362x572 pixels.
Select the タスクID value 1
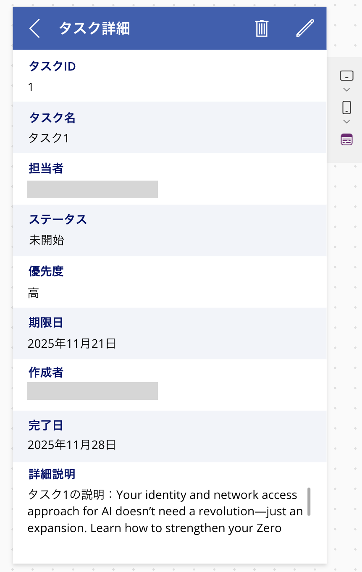(x=31, y=87)
